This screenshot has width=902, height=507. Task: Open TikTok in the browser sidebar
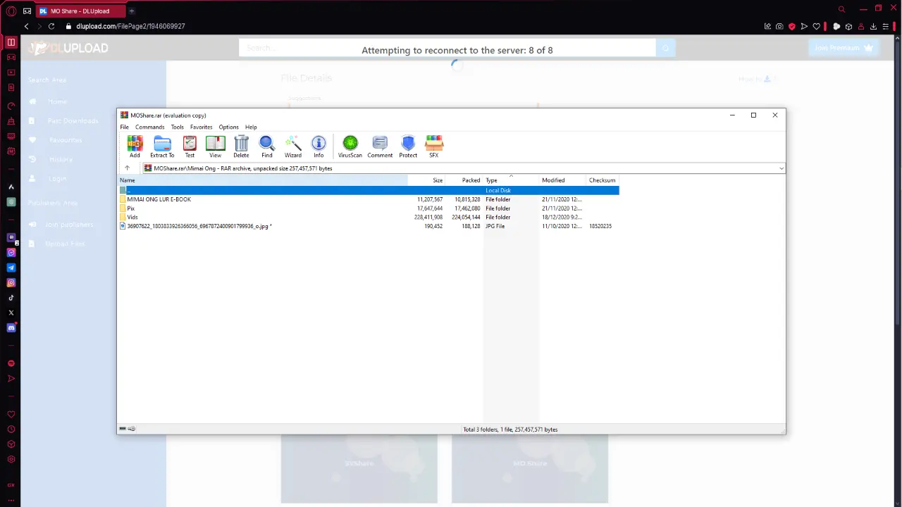click(x=11, y=298)
